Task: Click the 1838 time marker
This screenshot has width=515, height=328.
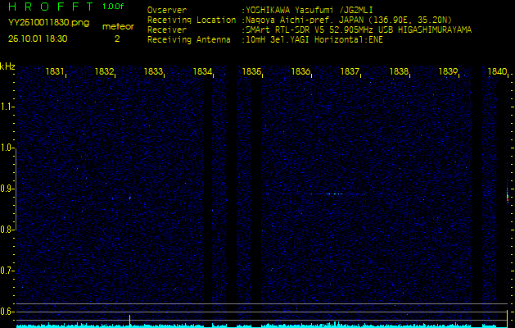Action: pyautogui.click(x=399, y=71)
